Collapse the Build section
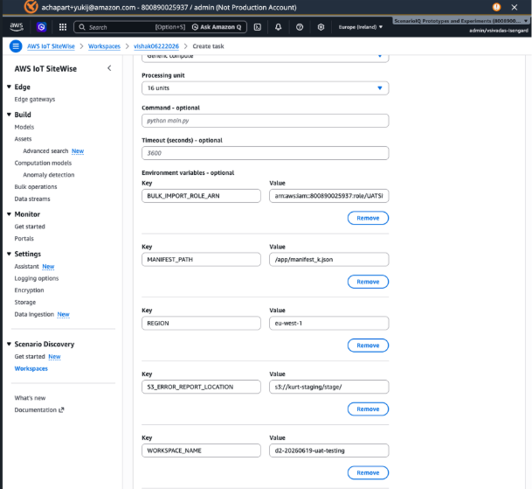Image resolution: width=532 pixels, height=489 pixels. click(x=9, y=115)
